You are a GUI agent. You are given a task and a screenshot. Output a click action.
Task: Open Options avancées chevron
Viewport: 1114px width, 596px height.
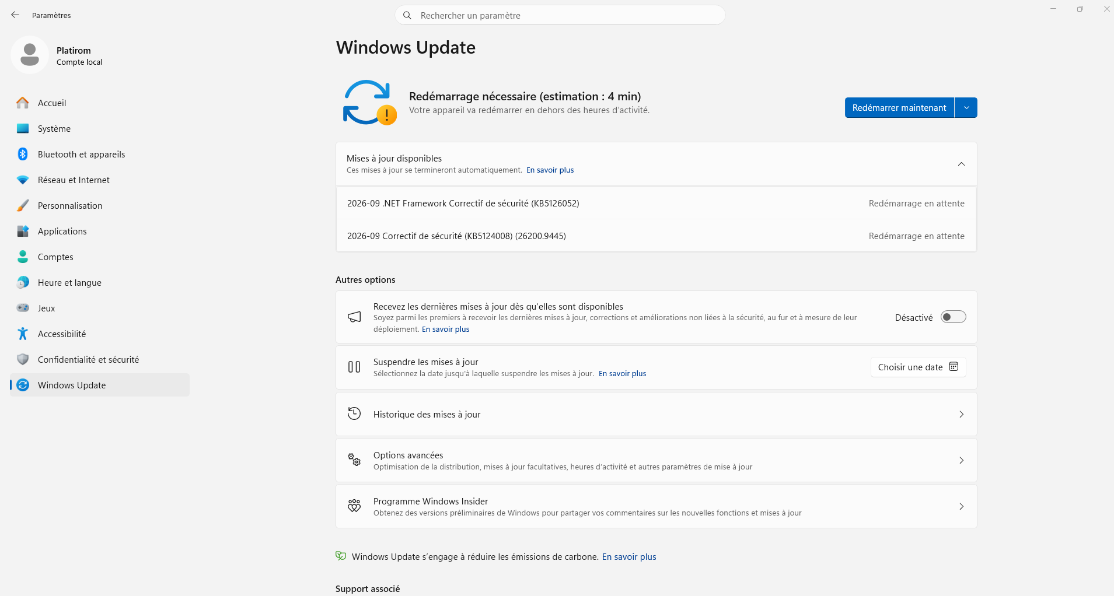[x=961, y=460]
